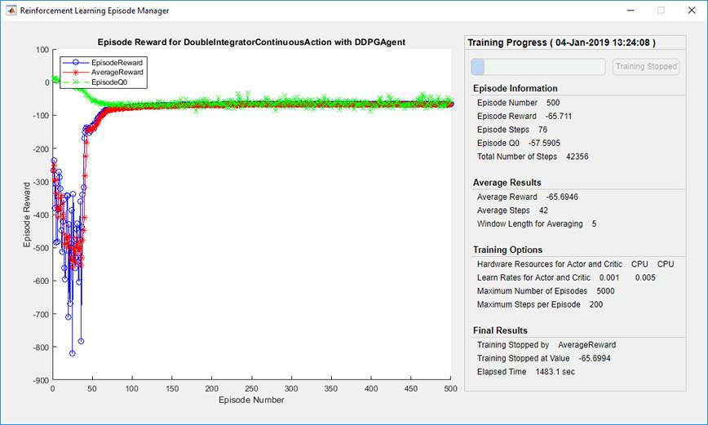Viewport: 708px width, 425px height.
Task: Click the Training Progress panel title
Action: pos(562,42)
